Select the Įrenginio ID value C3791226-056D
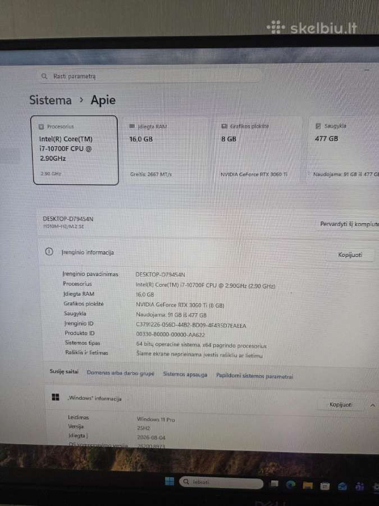379x506 pixels. tap(191, 326)
